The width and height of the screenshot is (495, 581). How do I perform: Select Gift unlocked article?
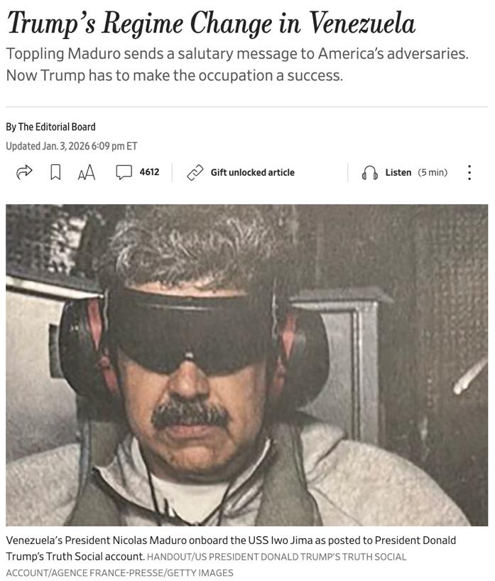[x=253, y=173]
